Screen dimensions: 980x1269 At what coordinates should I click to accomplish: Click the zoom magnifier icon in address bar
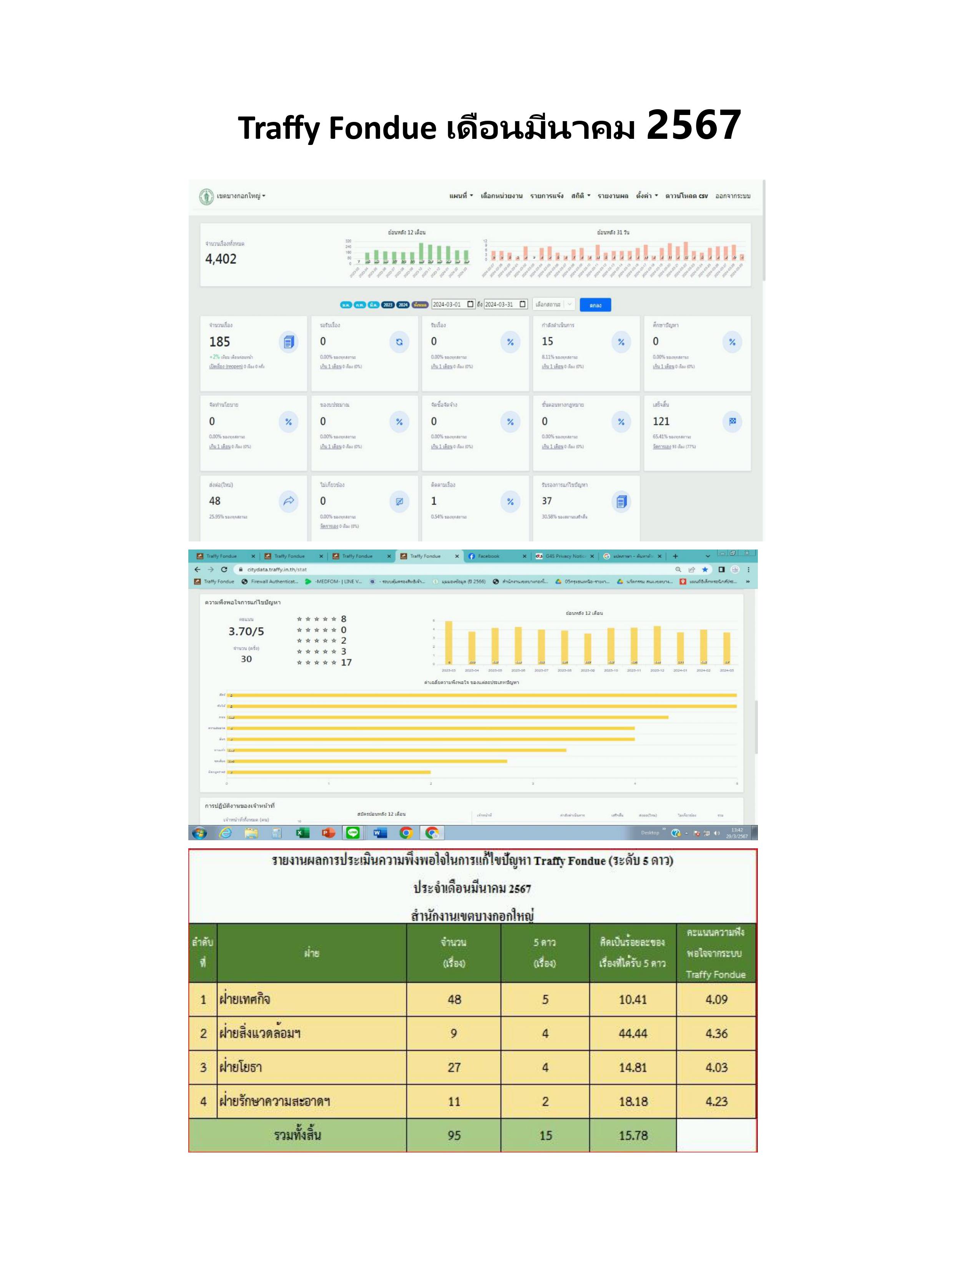(x=678, y=570)
